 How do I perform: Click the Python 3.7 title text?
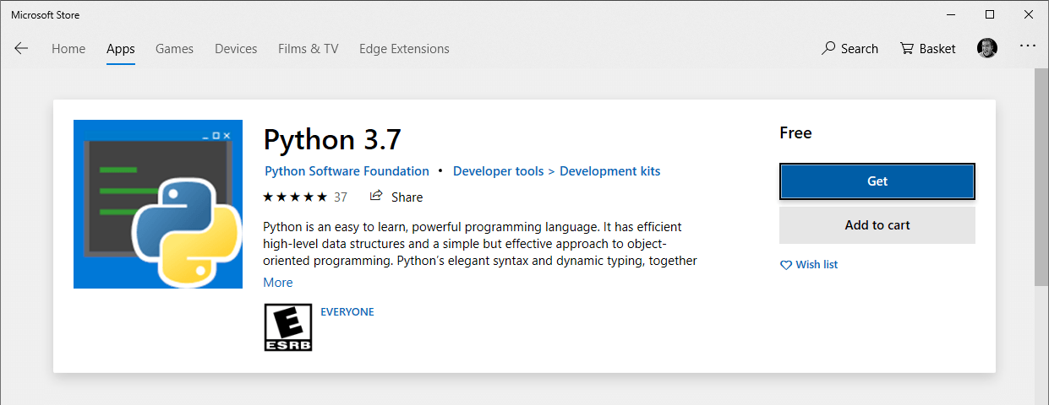pyautogui.click(x=333, y=139)
